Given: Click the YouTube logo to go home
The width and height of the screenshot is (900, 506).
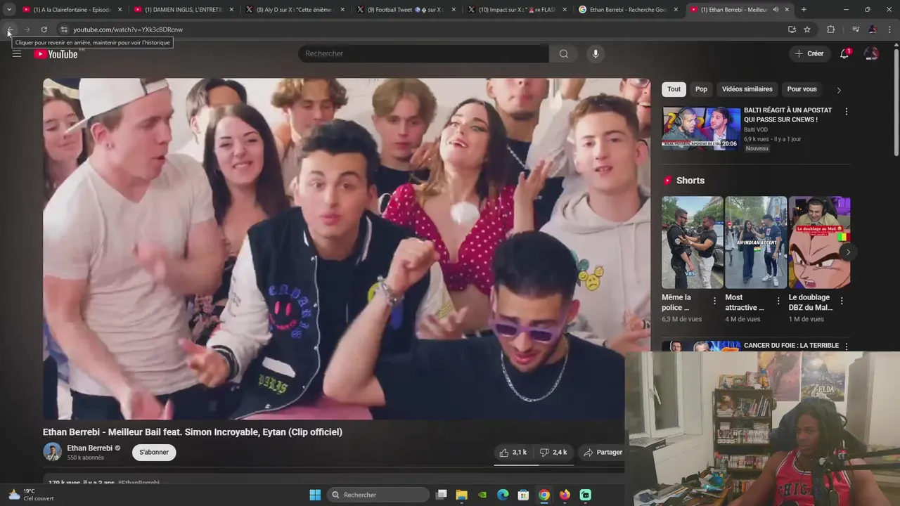Looking at the screenshot, I should coord(56,54).
